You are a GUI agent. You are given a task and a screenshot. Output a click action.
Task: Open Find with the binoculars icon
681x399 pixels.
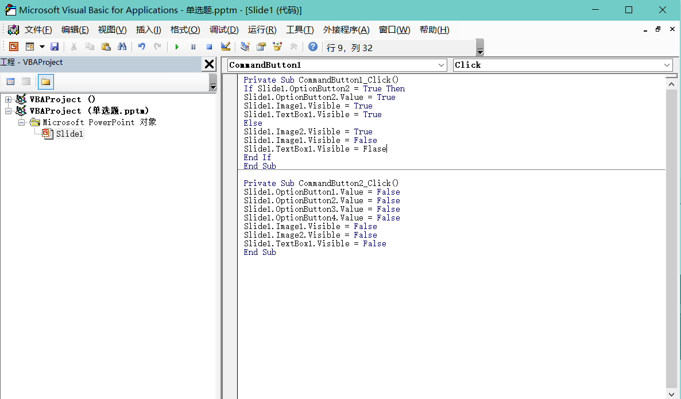click(x=122, y=47)
